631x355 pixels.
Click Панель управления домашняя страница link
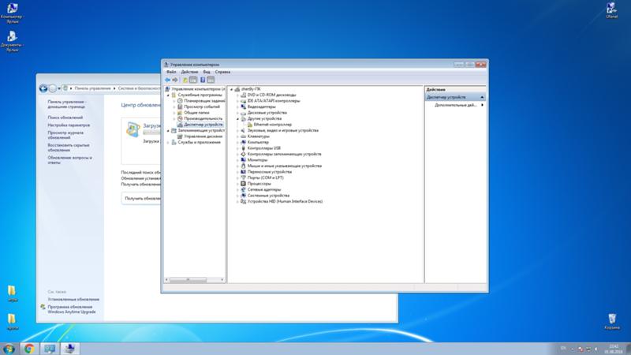[67, 104]
